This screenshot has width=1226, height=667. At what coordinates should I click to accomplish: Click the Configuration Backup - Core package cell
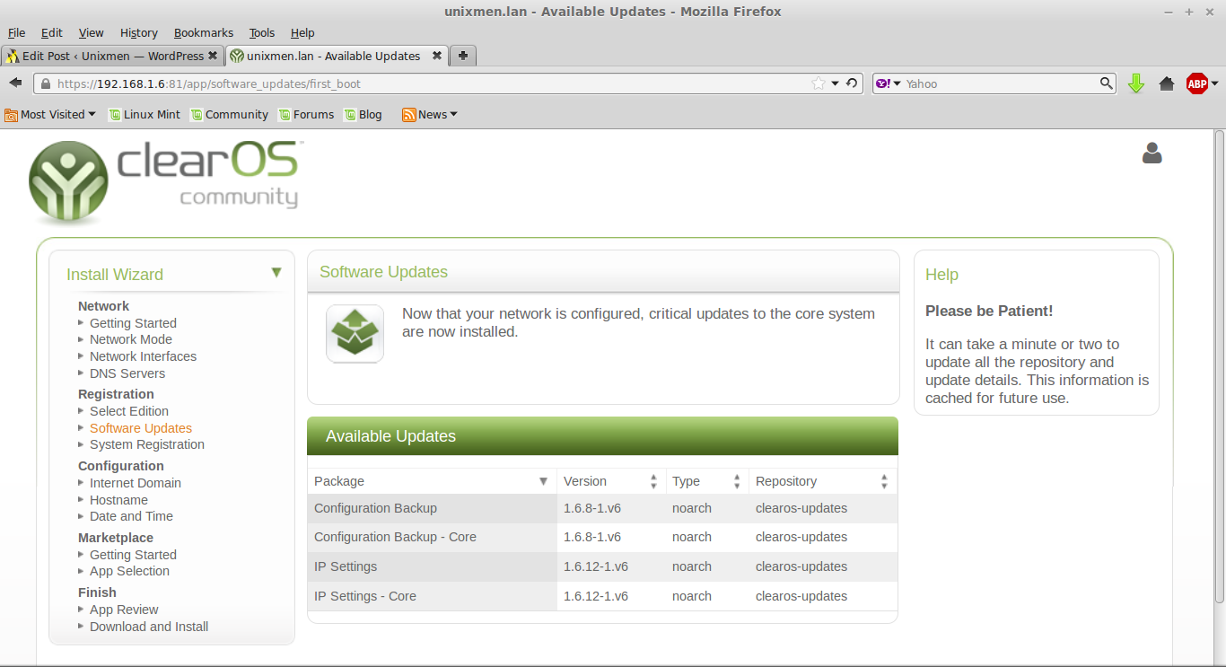pyautogui.click(x=432, y=537)
